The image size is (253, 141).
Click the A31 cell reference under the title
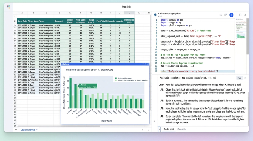pos(160,16)
